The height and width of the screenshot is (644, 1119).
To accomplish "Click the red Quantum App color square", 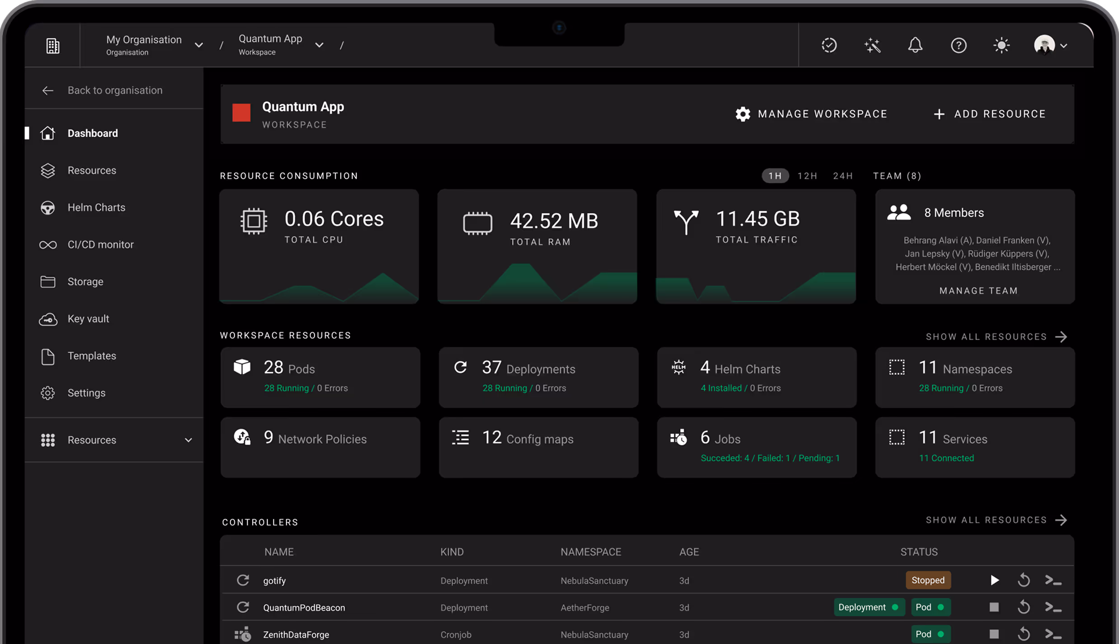I will coord(241,113).
